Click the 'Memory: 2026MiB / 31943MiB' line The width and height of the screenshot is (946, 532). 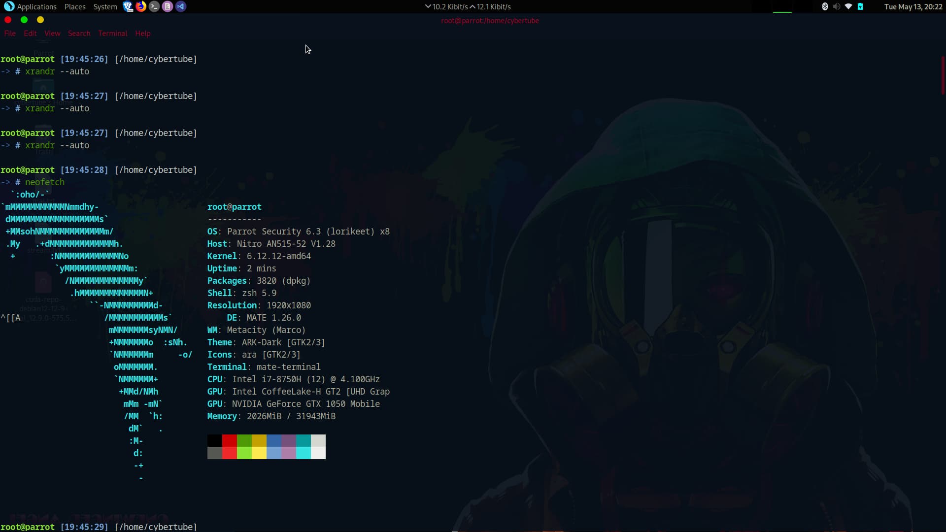(271, 416)
